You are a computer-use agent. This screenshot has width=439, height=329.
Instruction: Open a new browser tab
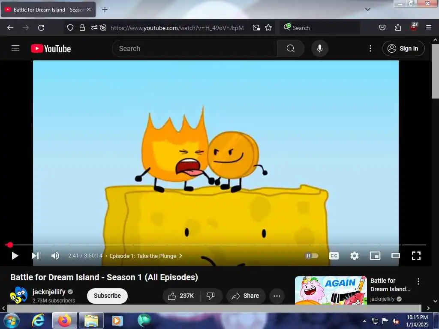(x=105, y=10)
